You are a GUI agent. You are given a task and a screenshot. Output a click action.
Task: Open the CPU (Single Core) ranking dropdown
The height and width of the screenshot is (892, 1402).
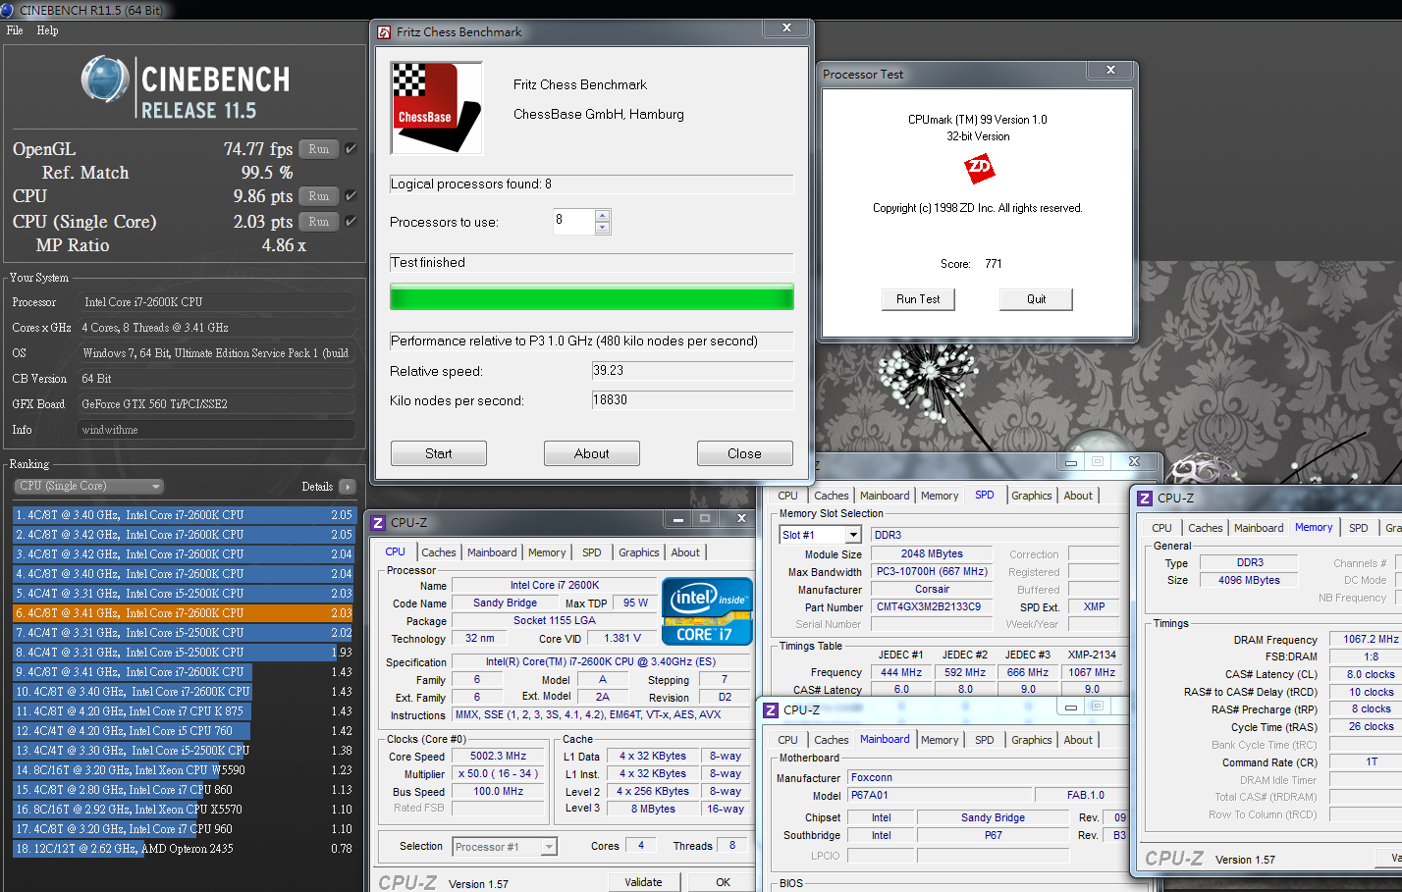tap(89, 487)
